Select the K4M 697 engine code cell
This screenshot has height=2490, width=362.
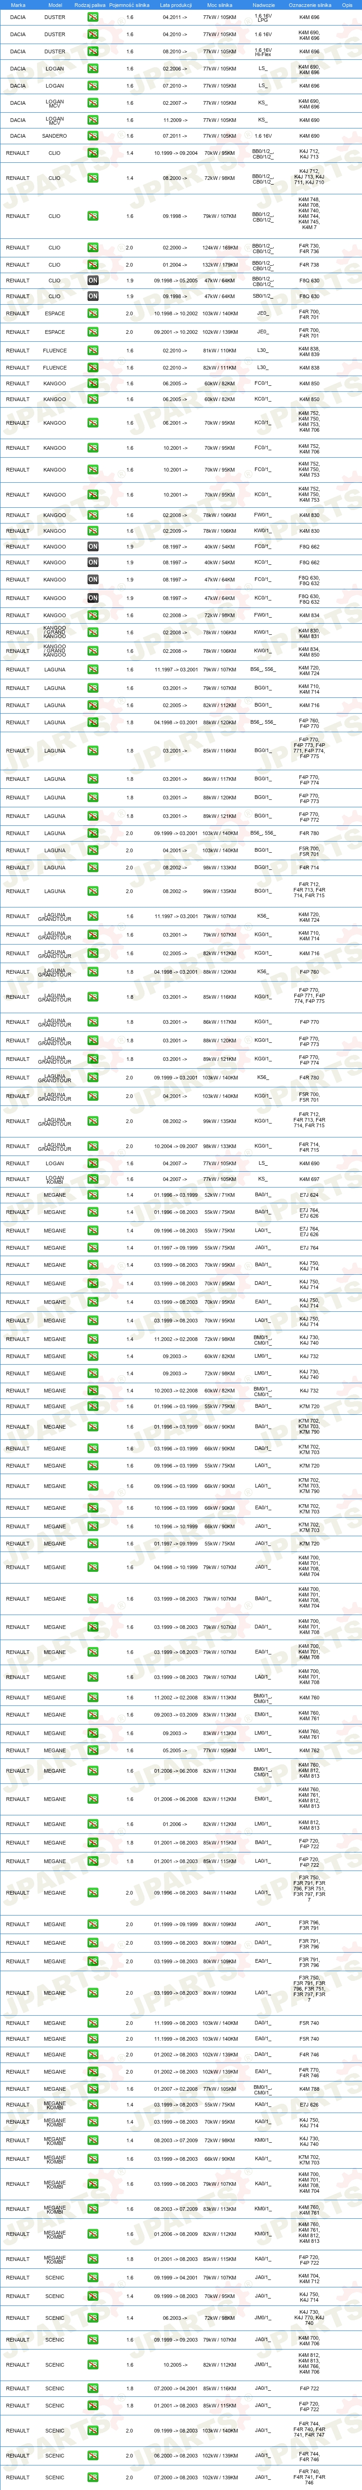(x=309, y=1179)
